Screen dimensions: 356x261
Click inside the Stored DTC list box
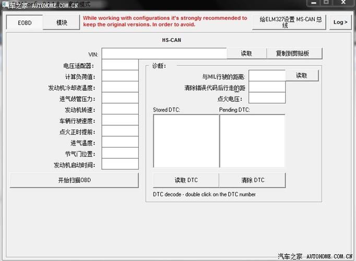click(186, 141)
